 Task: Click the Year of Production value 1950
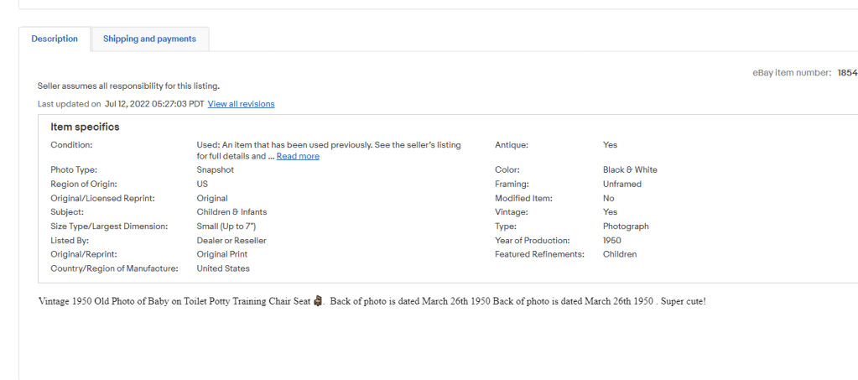[x=612, y=241]
